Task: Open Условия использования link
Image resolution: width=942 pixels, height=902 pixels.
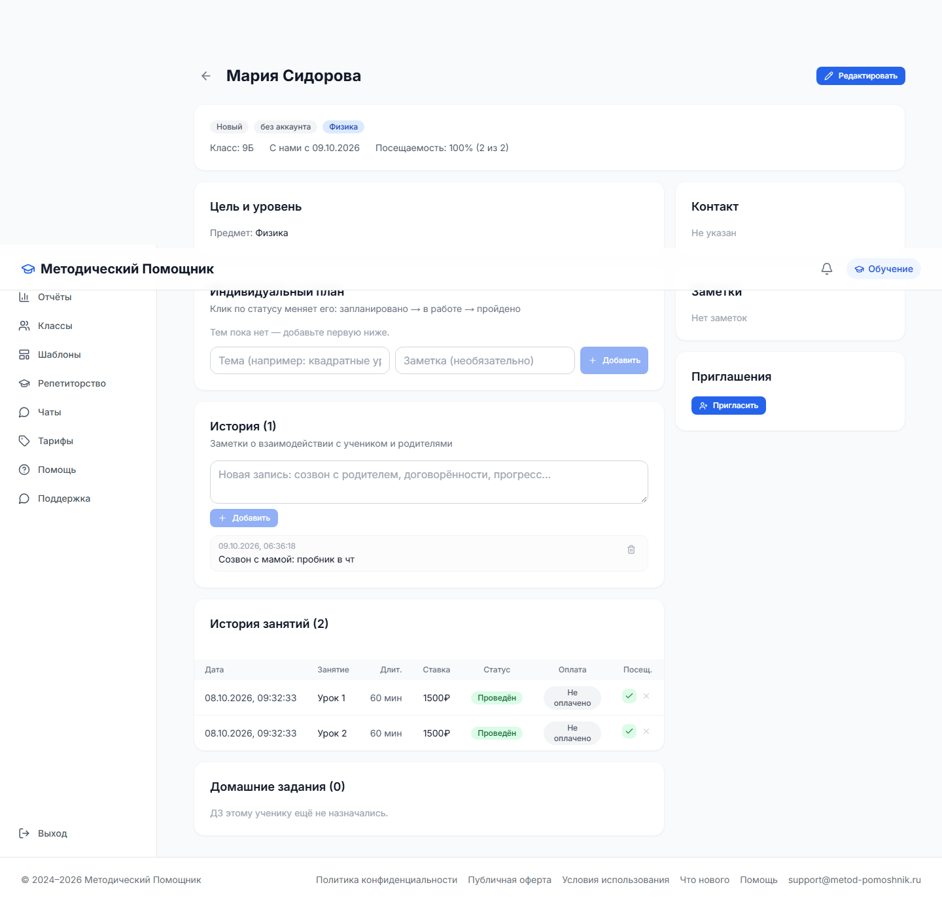Action: point(616,880)
